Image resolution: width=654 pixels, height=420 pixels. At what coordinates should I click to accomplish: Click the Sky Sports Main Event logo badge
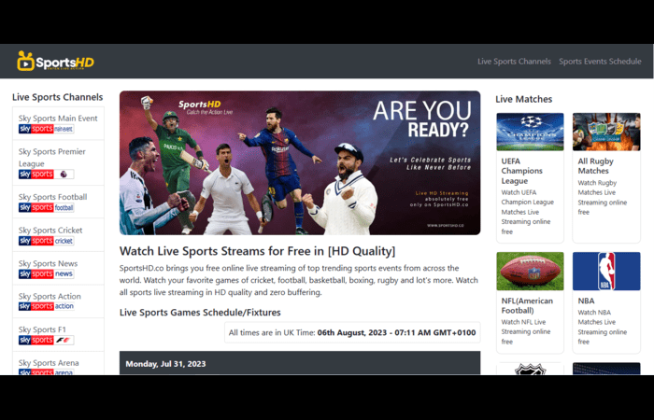[47, 129]
